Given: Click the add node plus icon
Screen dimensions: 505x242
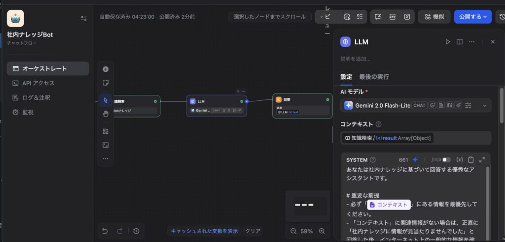Looking at the screenshot, I should 106,69.
